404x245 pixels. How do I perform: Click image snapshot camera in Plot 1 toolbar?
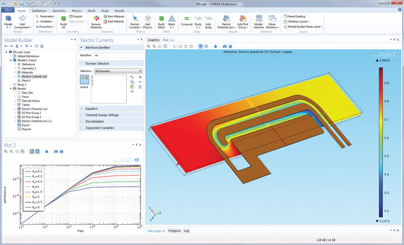click(225, 46)
